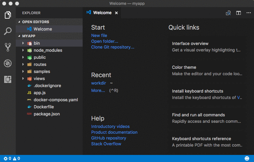254x162 pixels.
Task: Open the Stack Overflow link
Action: tap(106, 144)
